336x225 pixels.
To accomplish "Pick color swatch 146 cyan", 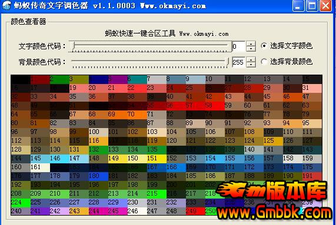I will pos(59,159).
